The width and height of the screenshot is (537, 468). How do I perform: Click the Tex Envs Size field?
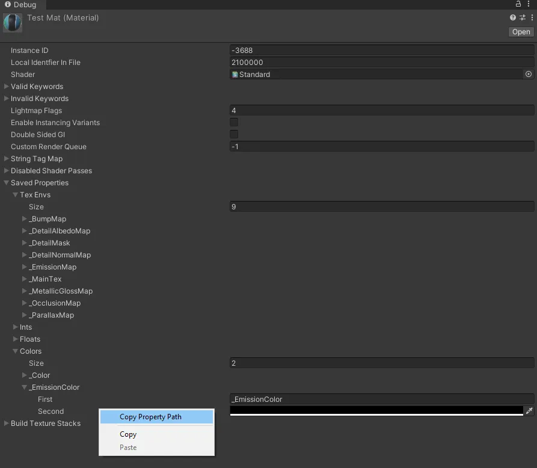[382, 206]
